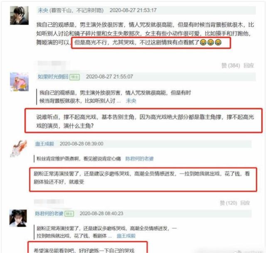
Task: Click the first laughing emoji in top comment
Action: pyautogui.click(x=203, y=42)
